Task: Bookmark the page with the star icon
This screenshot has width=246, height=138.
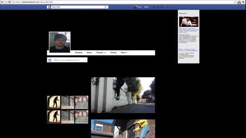Action: (x=235, y=2)
